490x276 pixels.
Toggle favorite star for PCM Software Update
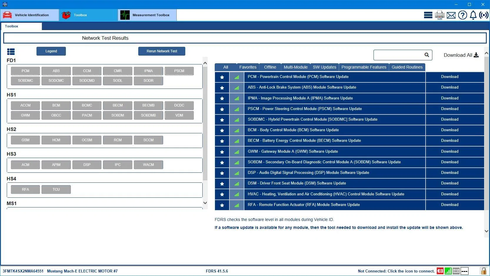(222, 77)
